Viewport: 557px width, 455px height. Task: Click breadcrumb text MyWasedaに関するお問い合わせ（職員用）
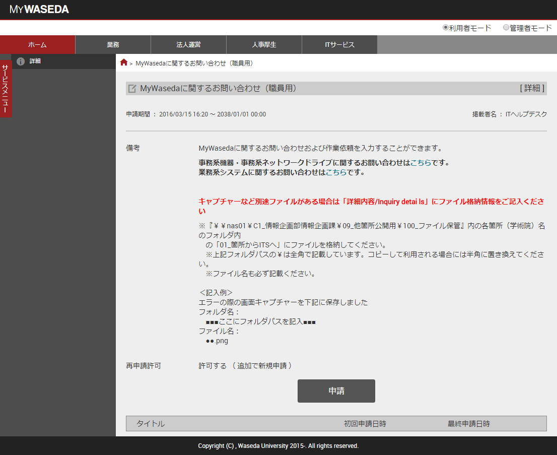pos(194,63)
